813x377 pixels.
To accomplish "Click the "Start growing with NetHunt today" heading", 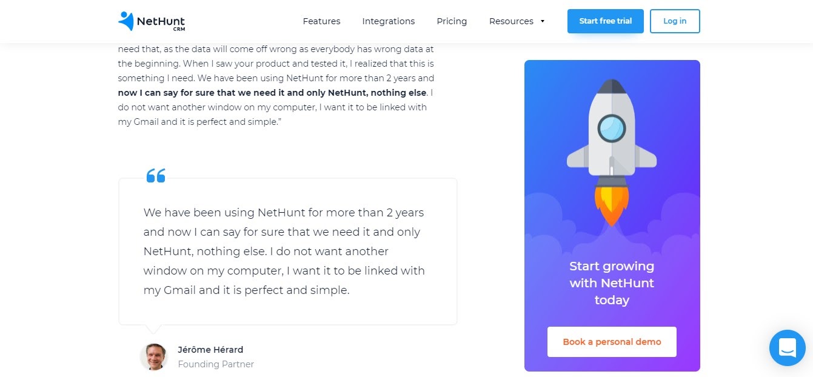I will point(612,283).
